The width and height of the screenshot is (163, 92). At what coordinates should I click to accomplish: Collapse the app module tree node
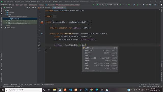coord(3,10)
